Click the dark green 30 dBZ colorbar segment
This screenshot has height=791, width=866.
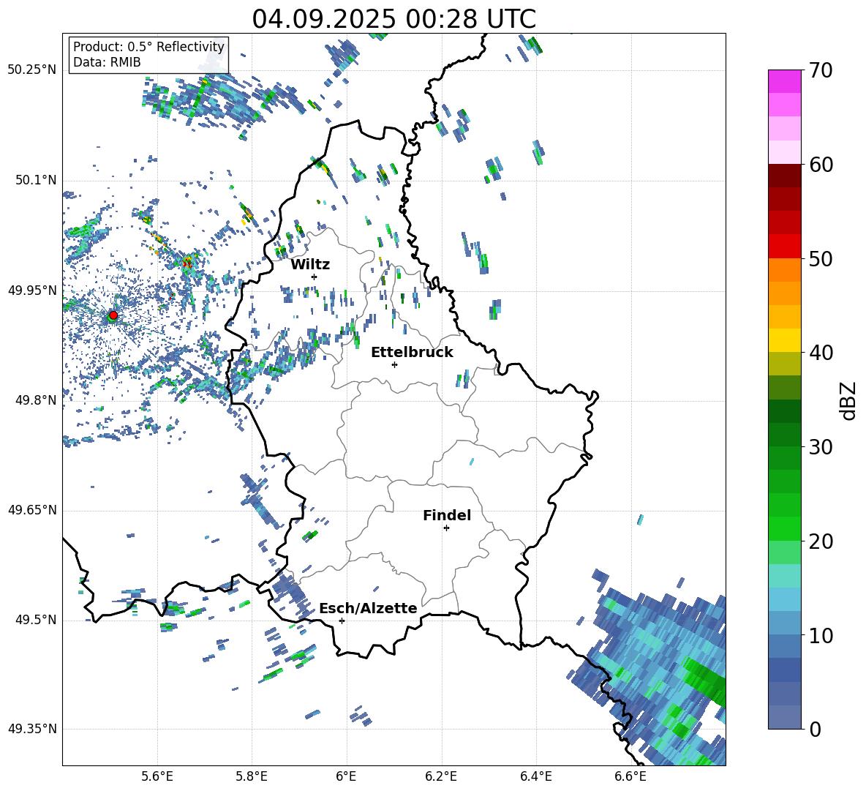click(x=784, y=435)
